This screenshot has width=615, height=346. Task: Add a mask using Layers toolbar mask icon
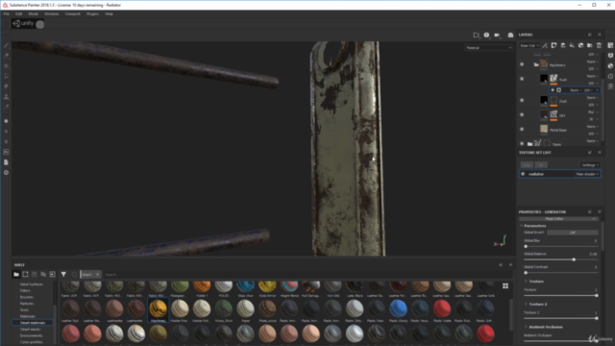coord(553,45)
